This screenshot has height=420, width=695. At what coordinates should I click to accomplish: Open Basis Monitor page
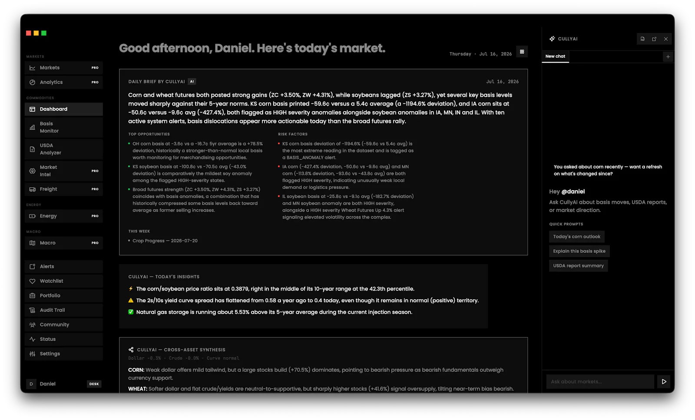pos(63,127)
